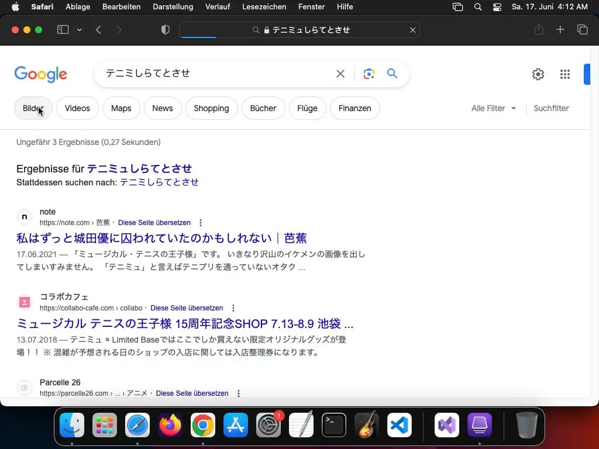Open more options for note result
Viewport: 599px width, 449px height.
(201, 223)
